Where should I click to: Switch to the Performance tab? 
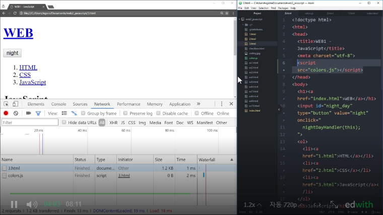pyautogui.click(x=129, y=104)
